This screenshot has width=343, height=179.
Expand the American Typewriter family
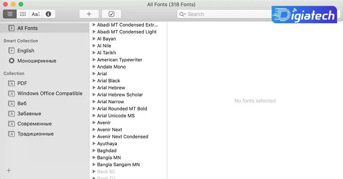tap(94, 60)
